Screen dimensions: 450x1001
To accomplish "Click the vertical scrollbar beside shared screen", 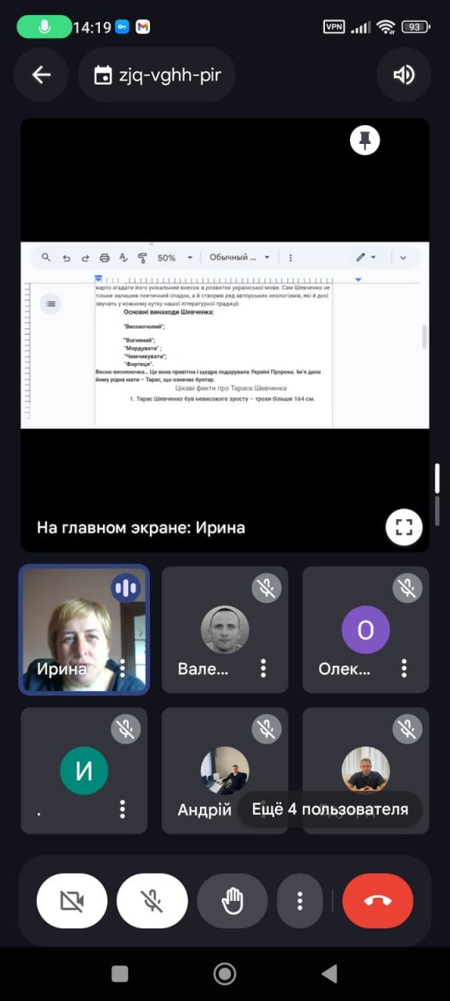I will pyautogui.click(x=437, y=479).
